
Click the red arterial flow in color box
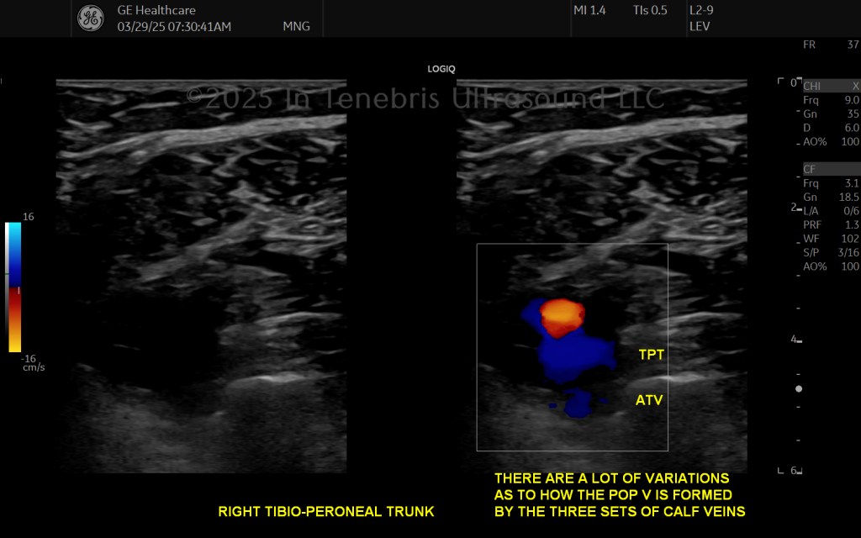[562, 317]
